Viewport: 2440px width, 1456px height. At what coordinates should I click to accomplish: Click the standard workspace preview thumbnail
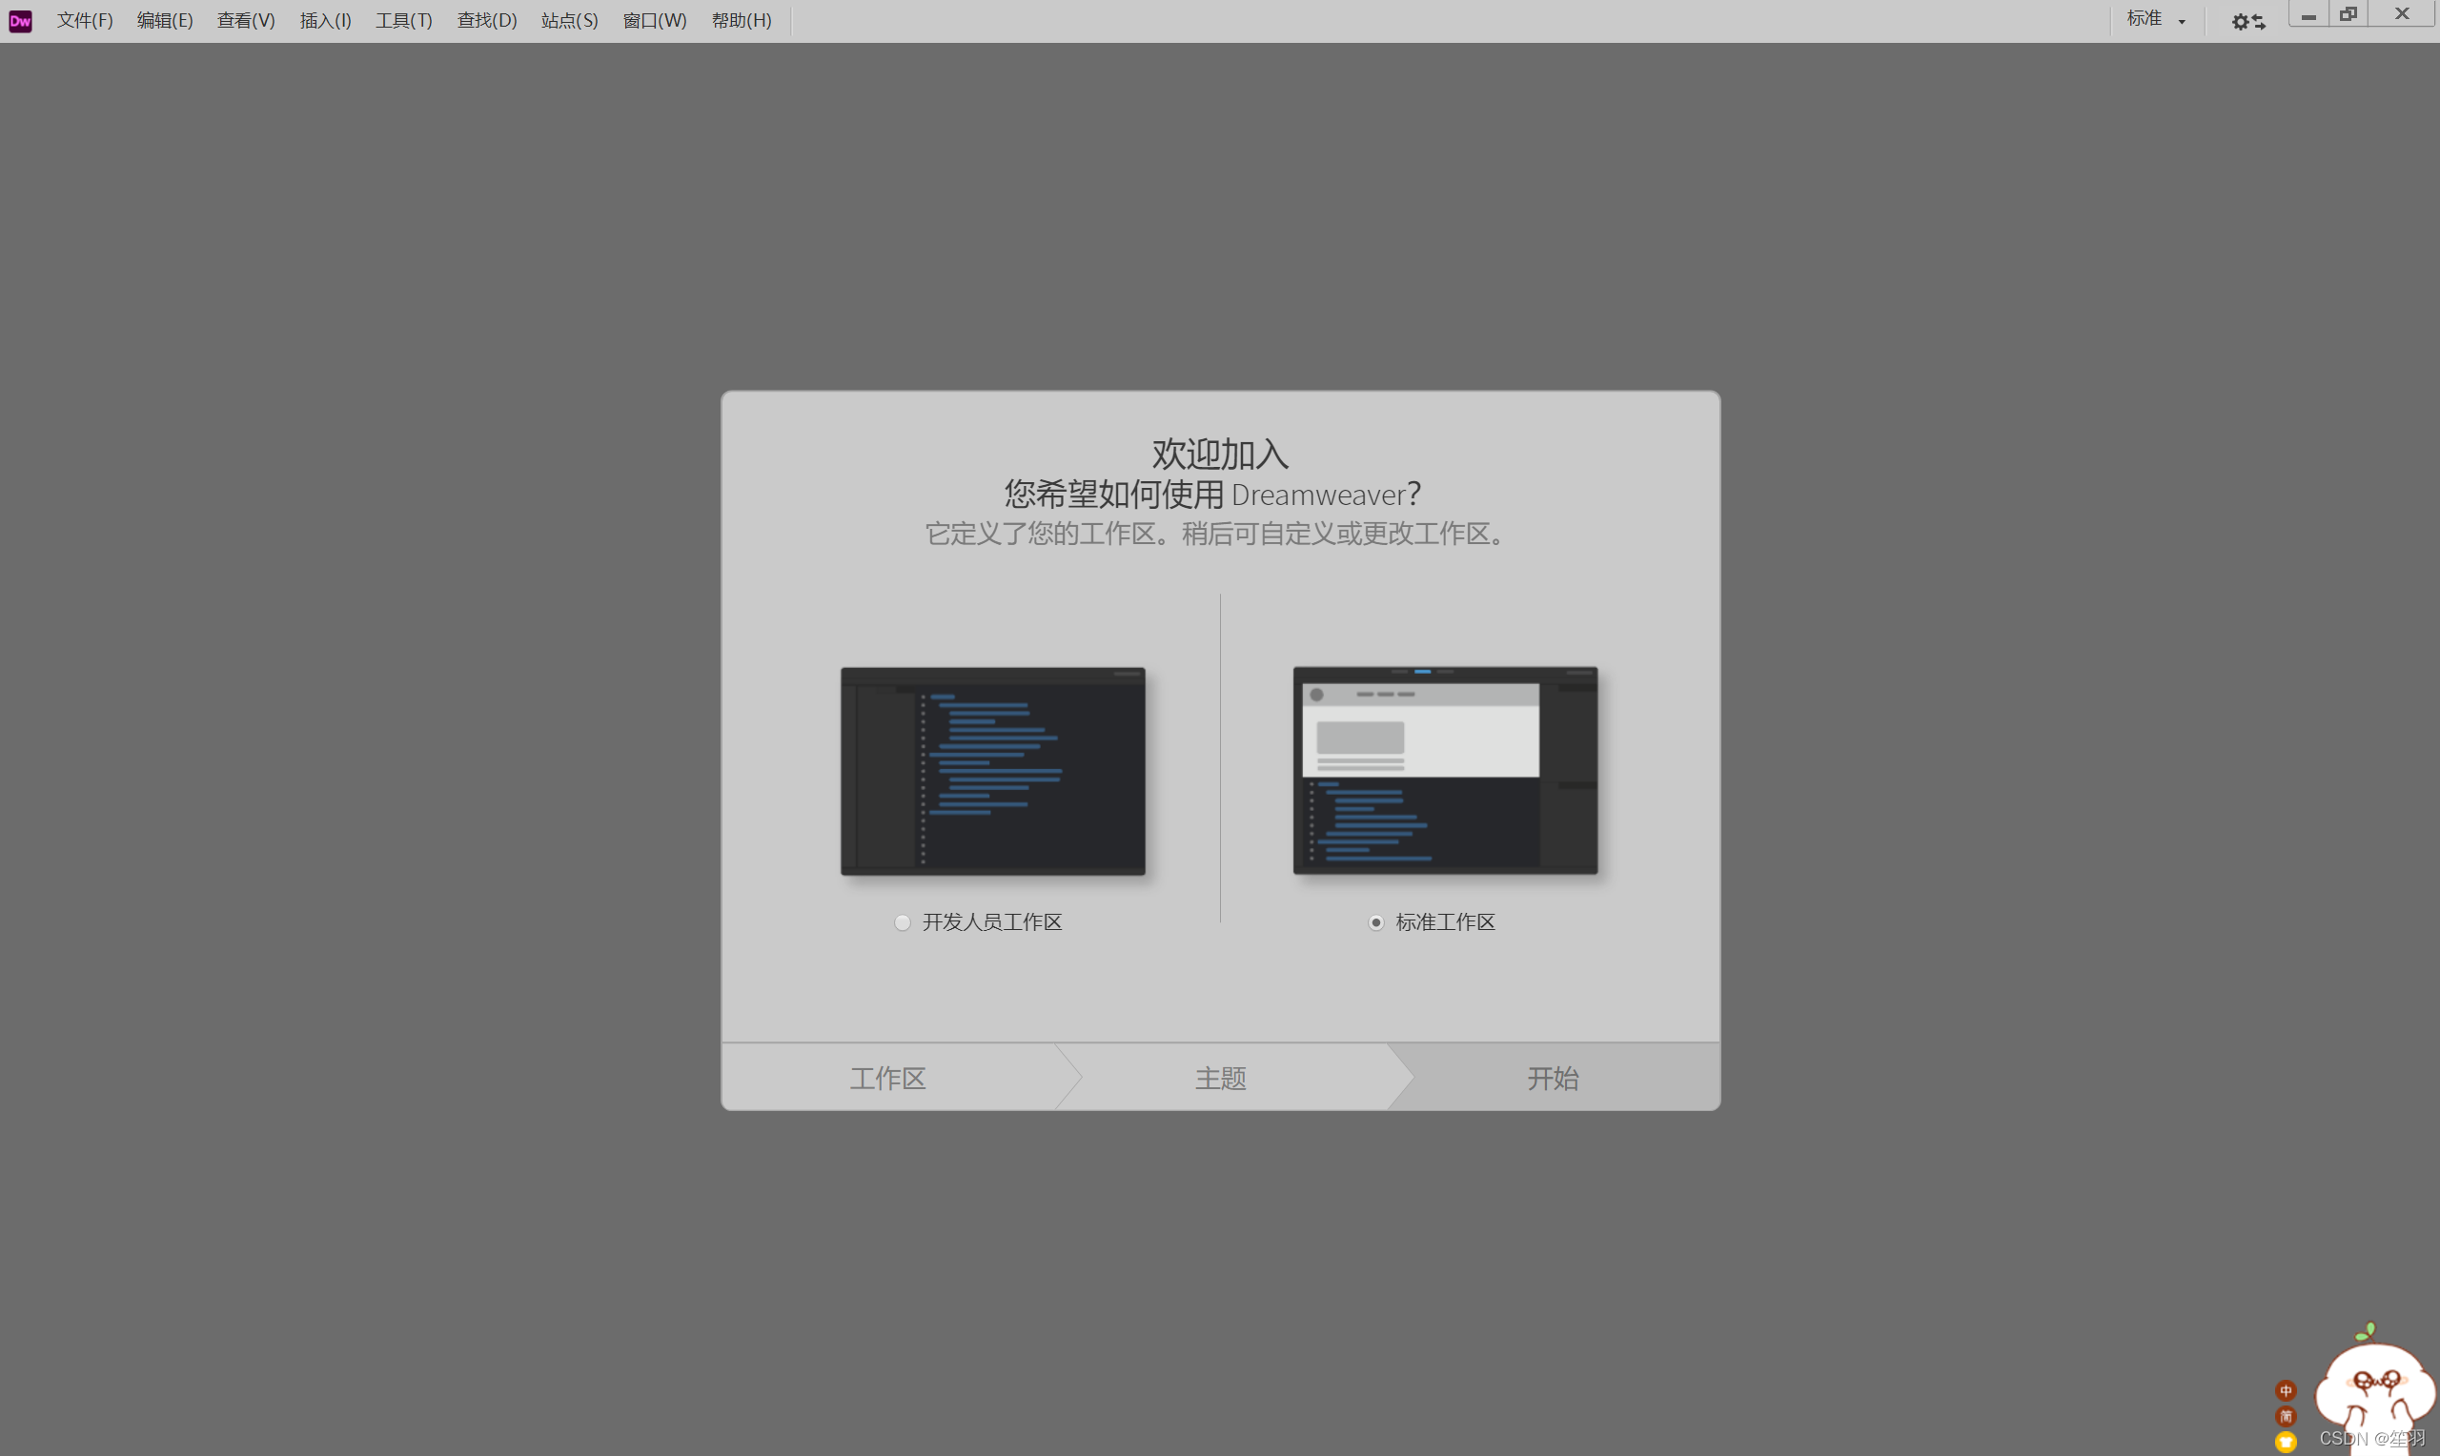coord(1444,771)
